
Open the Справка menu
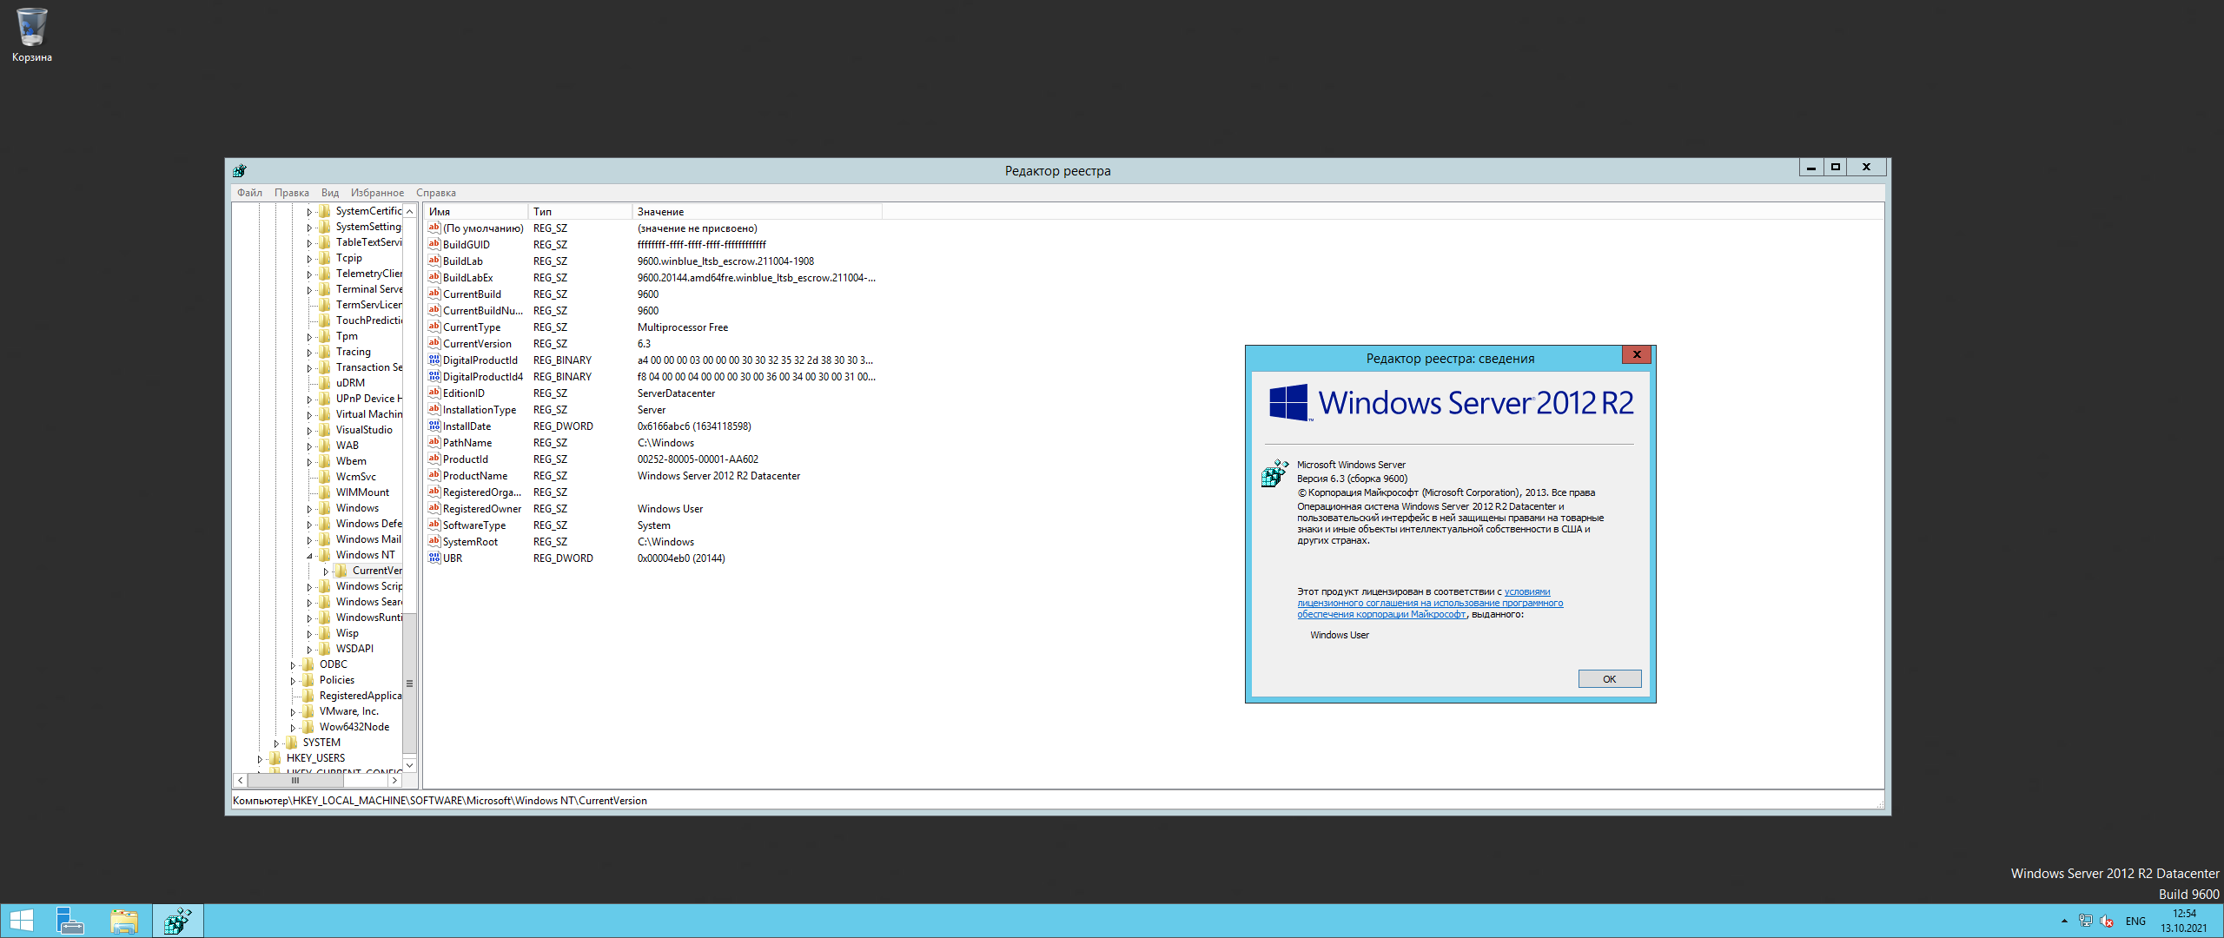coord(436,193)
